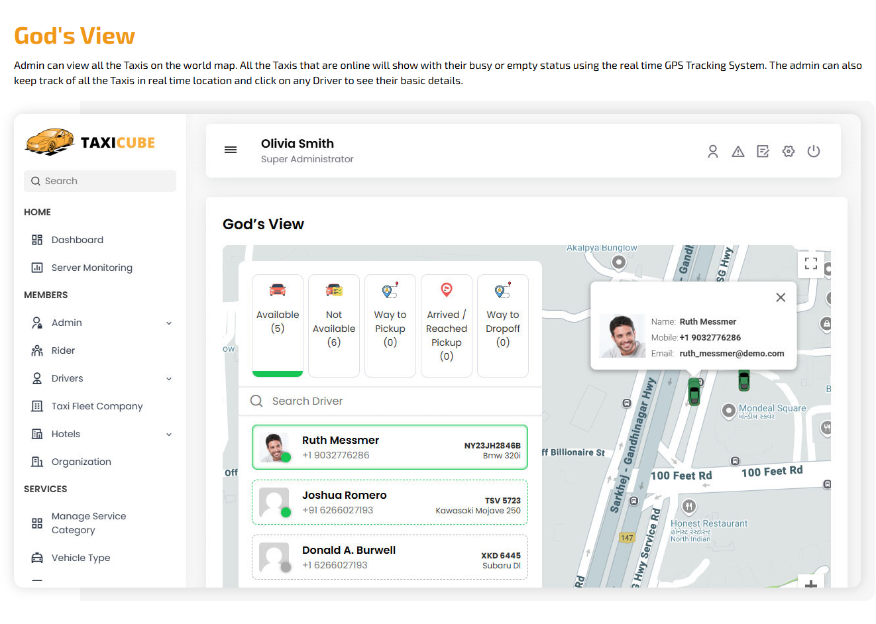Open the settings gear icon
Viewport: 876px width, 624px height.
coord(789,152)
